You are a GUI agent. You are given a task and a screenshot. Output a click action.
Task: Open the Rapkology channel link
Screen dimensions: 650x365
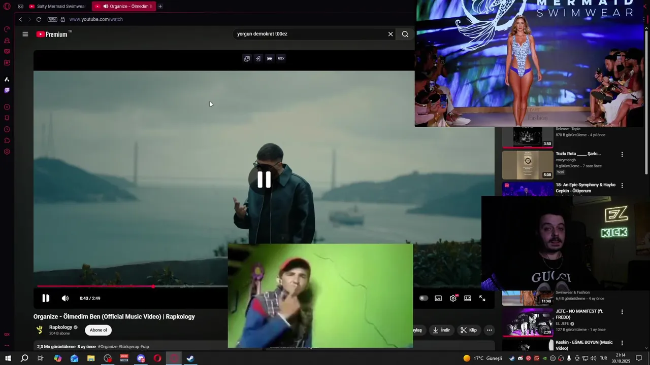click(60, 327)
